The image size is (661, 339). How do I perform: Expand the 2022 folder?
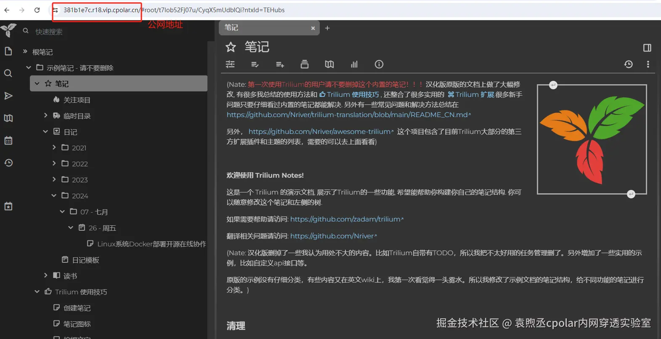click(x=54, y=163)
